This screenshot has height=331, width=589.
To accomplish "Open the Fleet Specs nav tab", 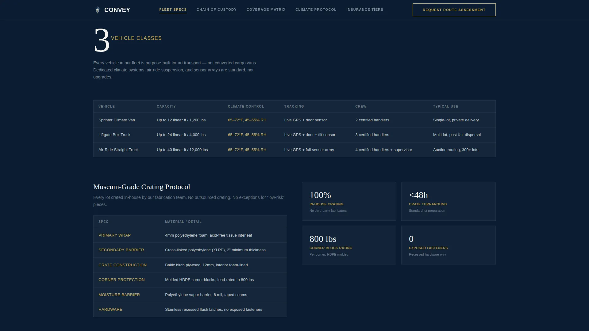I will click(173, 10).
